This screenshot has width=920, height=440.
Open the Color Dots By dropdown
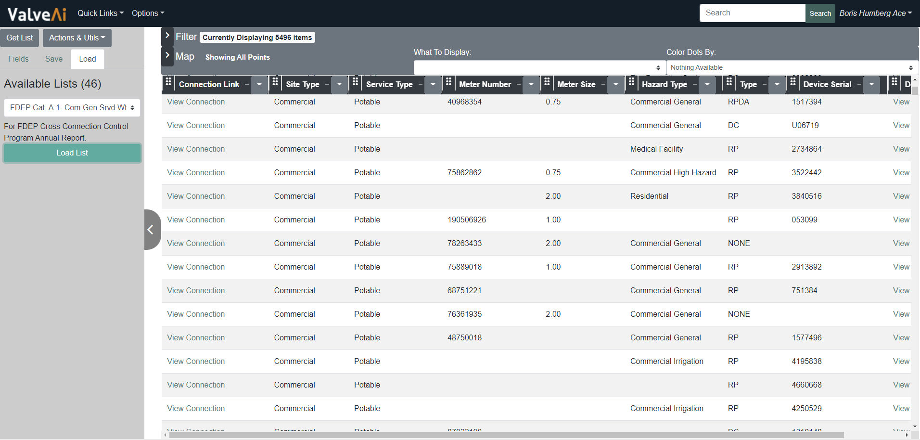792,67
